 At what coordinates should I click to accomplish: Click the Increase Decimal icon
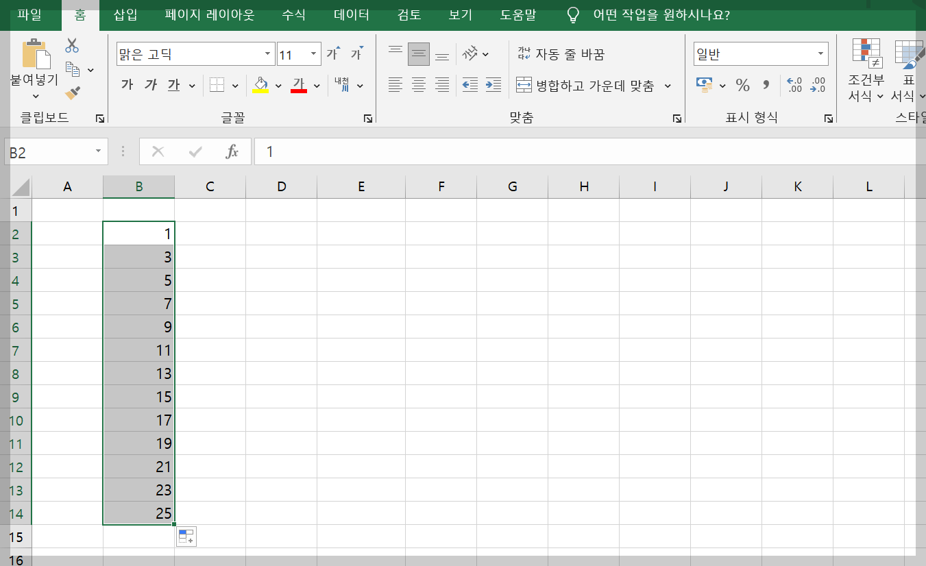point(795,84)
